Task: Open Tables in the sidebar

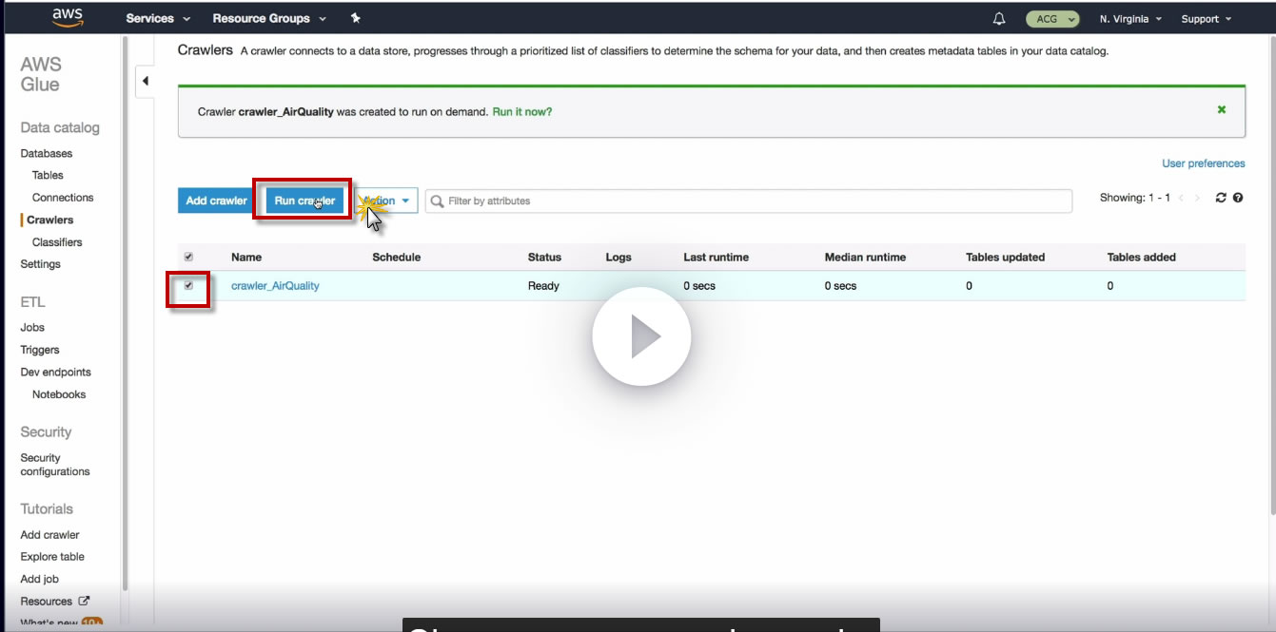Action: (x=48, y=175)
